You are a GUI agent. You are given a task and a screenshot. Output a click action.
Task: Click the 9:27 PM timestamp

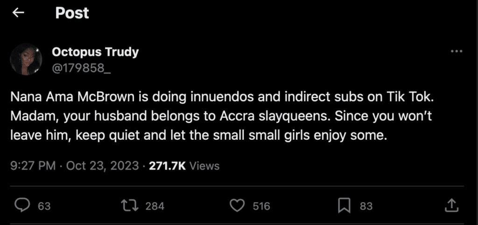point(33,166)
